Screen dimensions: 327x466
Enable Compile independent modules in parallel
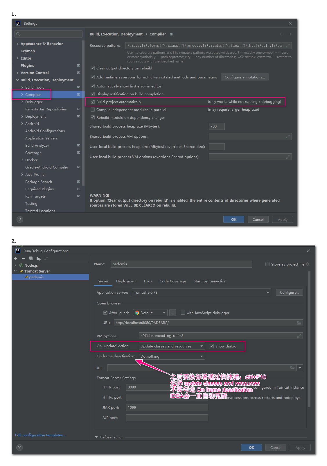93,110
